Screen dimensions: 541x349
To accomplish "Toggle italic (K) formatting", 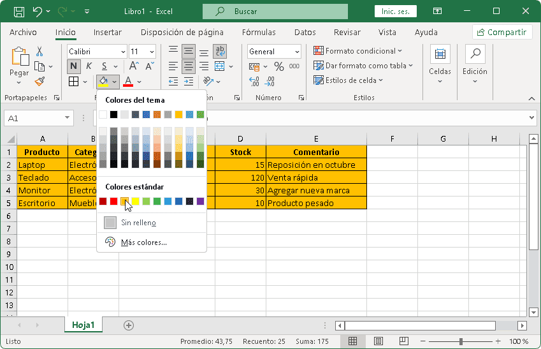I will pos(89,66).
